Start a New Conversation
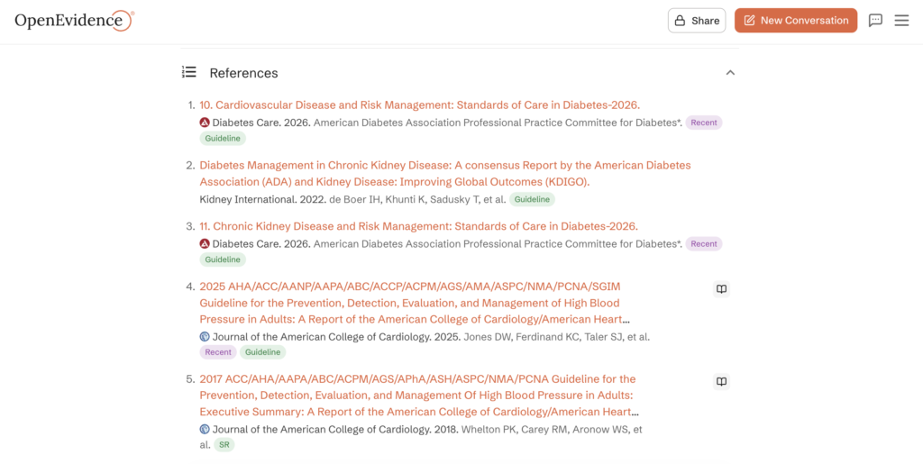 [x=796, y=21]
